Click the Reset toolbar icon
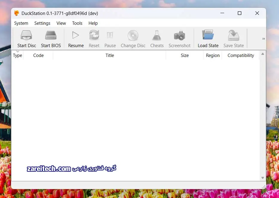The image size is (279, 198). tap(94, 36)
